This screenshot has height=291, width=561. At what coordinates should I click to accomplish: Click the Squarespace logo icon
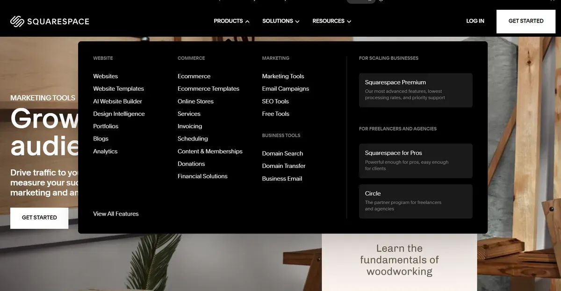click(x=17, y=21)
